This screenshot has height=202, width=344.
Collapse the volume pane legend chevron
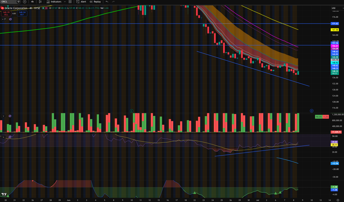(x=3, y=116)
